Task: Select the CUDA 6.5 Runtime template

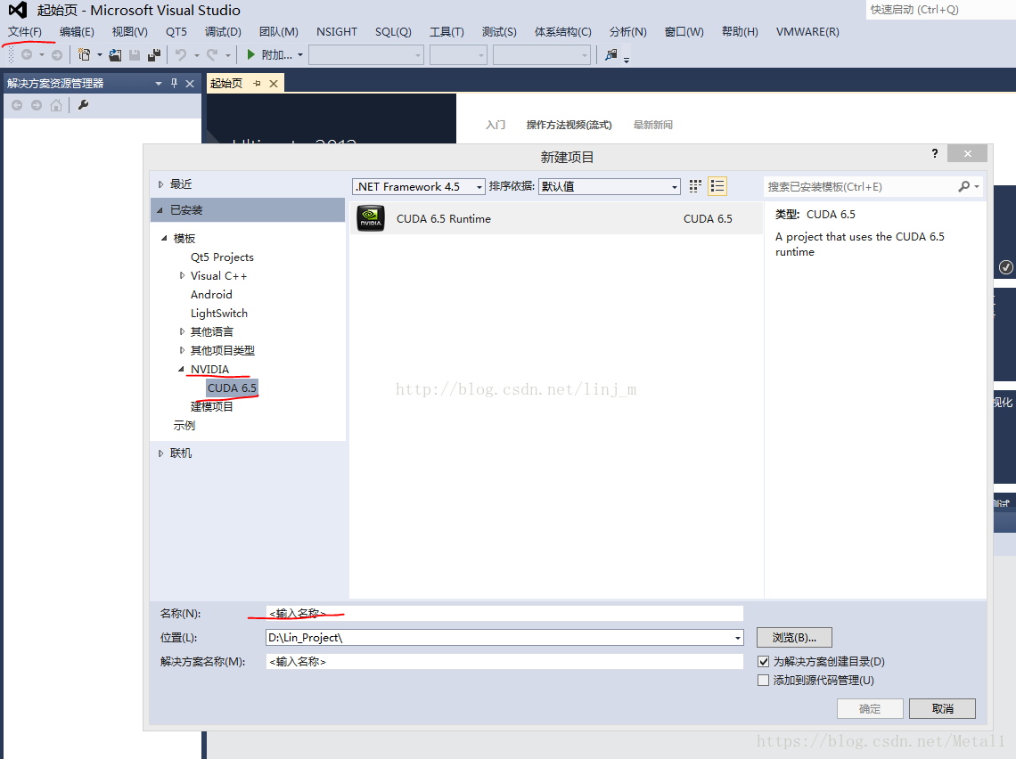Action: 557,219
